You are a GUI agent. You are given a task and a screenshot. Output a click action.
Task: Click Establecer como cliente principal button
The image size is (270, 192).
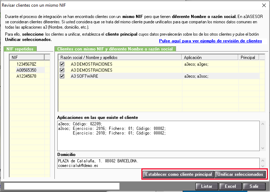[x=178, y=174]
